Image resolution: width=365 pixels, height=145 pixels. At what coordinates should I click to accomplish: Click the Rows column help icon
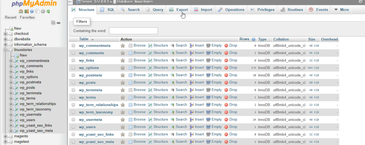point(253,39)
